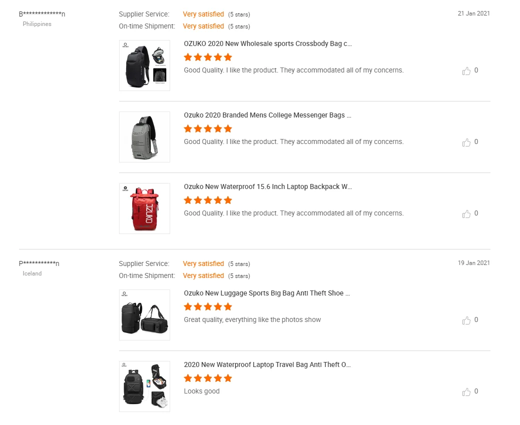Open black backpack and duffel bag image
This screenshot has height=425, width=520.
click(145, 315)
